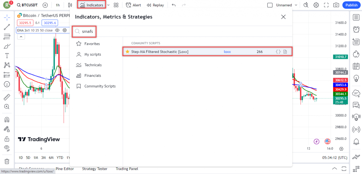This screenshot has width=362, height=174.
Task: Change the 1h timeframe interval
Action: (58, 5)
